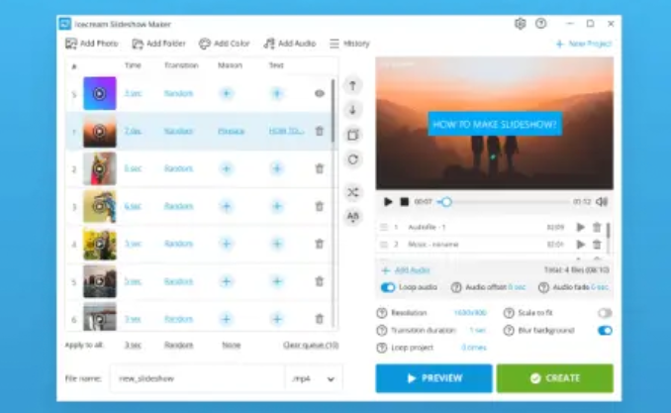This screenshot has height=413, width=671.
Task: Open the .mp4 output format dropdown
Action: click(314, 378)
